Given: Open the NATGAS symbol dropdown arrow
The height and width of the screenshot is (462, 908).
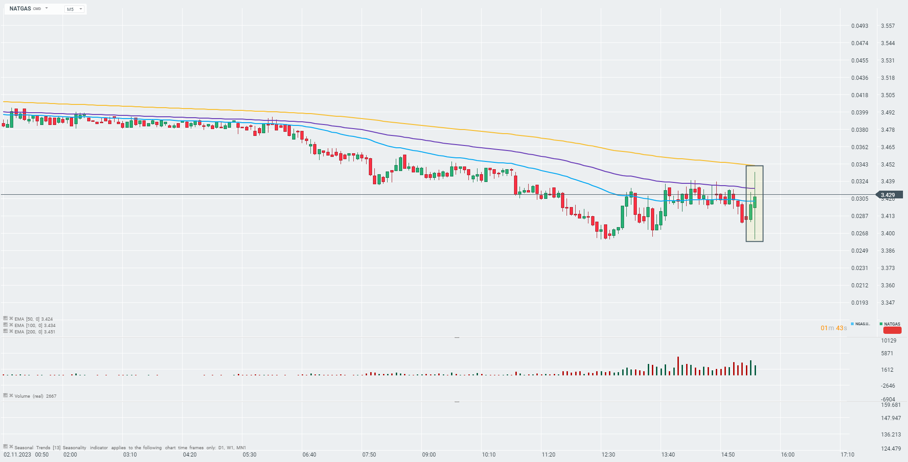Looking at the screenshot, I should coord(47,8).
